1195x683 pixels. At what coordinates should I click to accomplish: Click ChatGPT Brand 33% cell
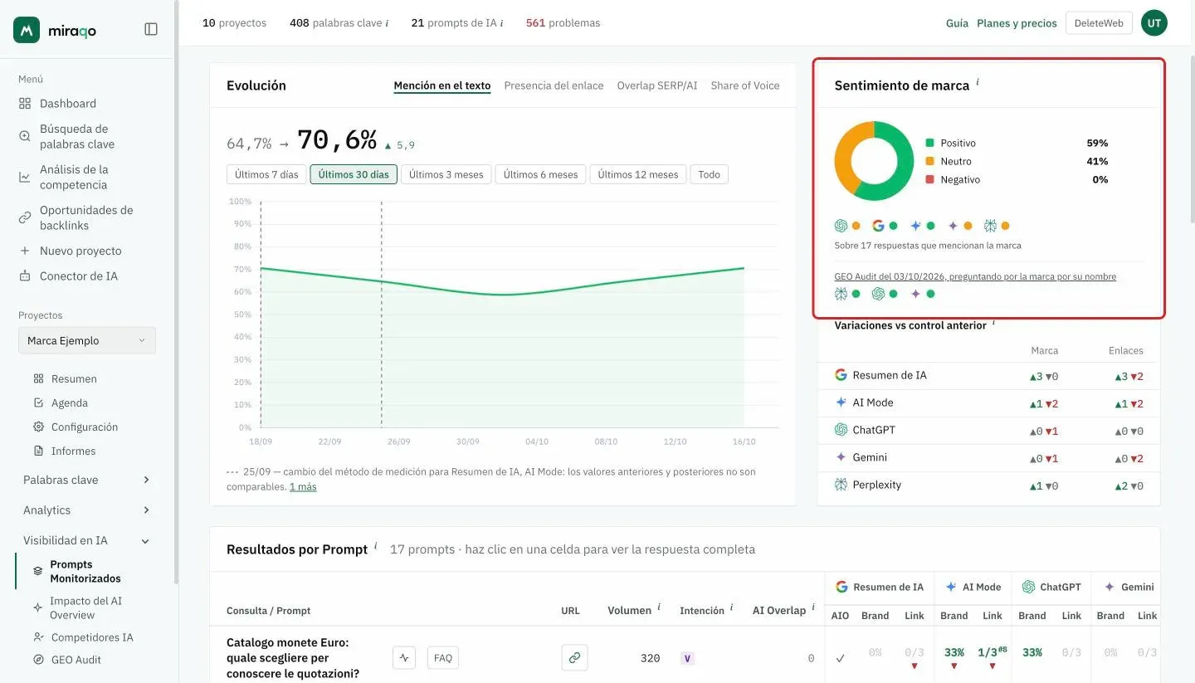point(1032,653)
